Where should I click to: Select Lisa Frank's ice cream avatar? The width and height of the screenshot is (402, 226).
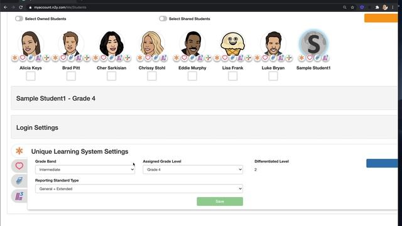coord(233,43)
